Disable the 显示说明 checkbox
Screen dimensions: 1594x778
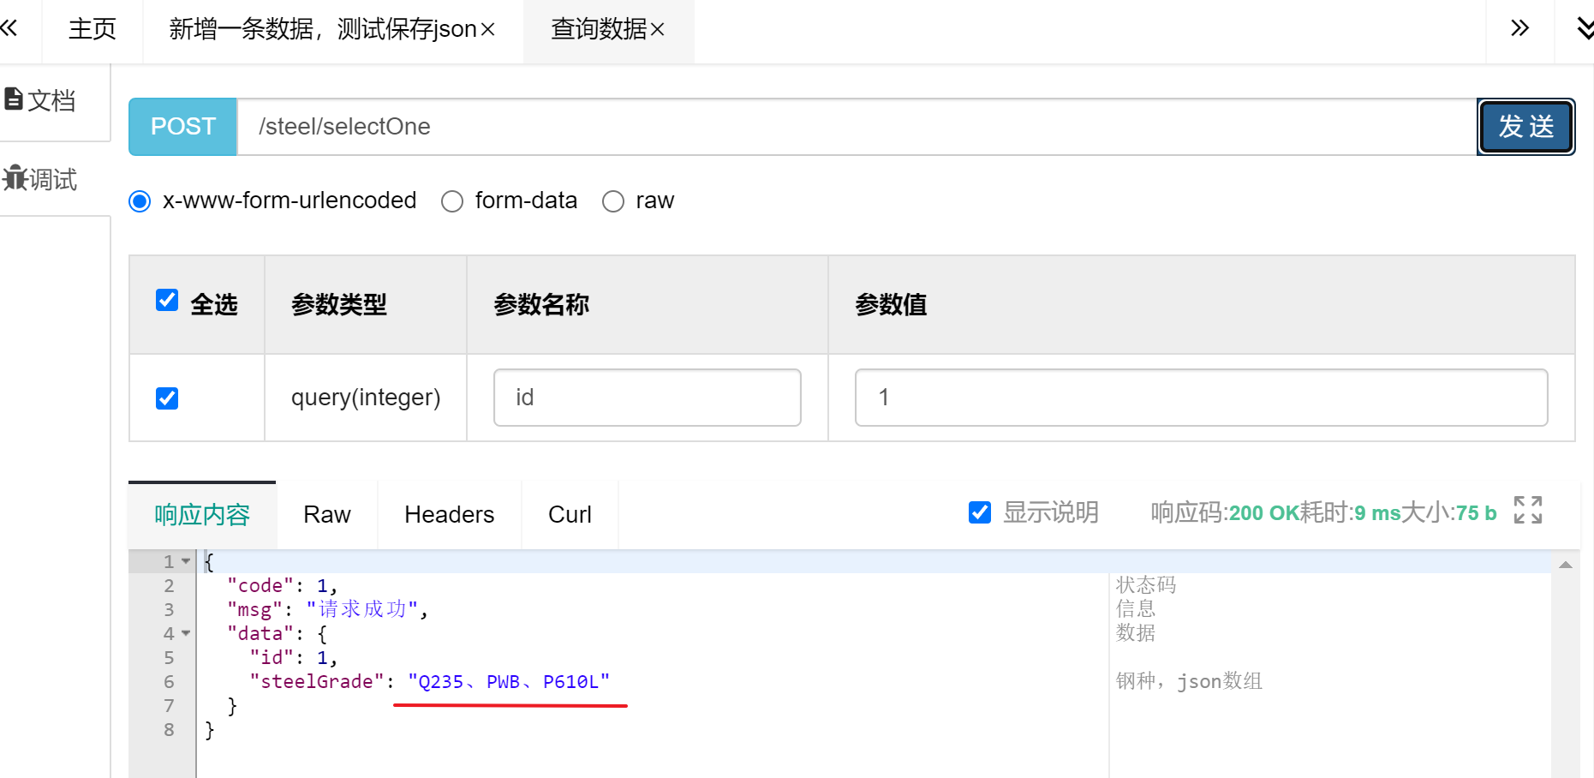coord(979,512)
